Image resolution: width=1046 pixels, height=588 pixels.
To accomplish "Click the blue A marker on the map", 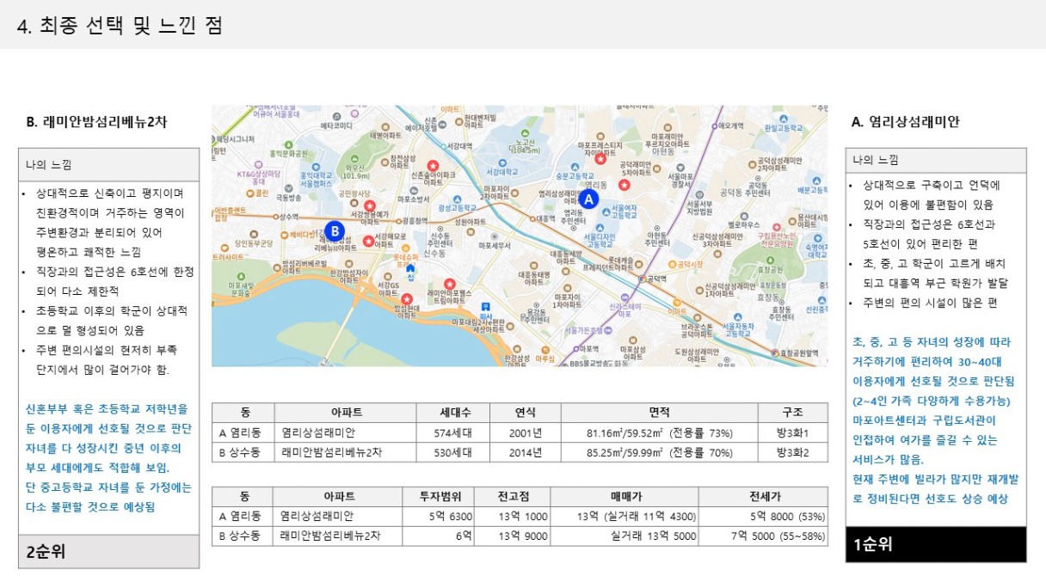I will pos(588,199).
